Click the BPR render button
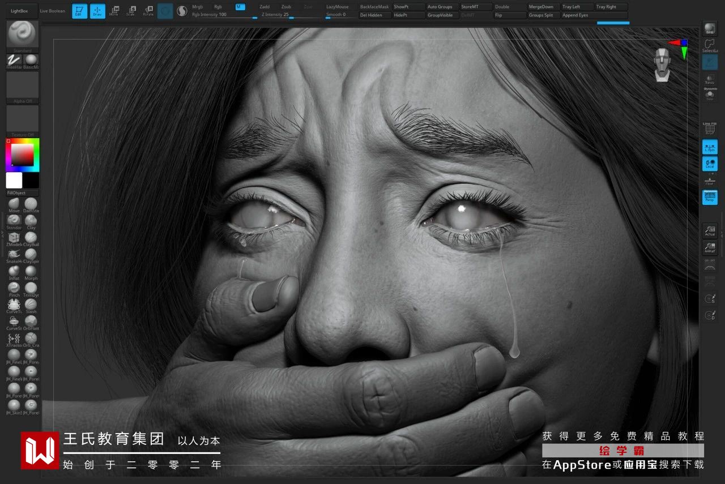 [710, 29]
